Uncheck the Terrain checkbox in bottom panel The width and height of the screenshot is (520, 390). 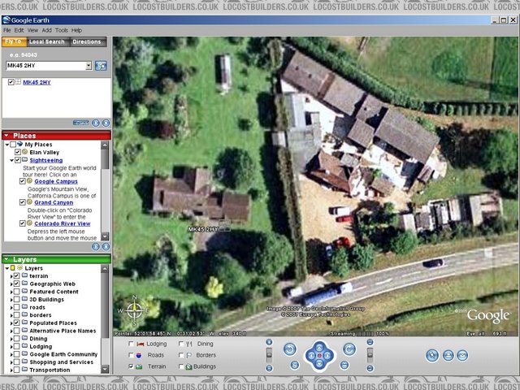pos(132,367)
